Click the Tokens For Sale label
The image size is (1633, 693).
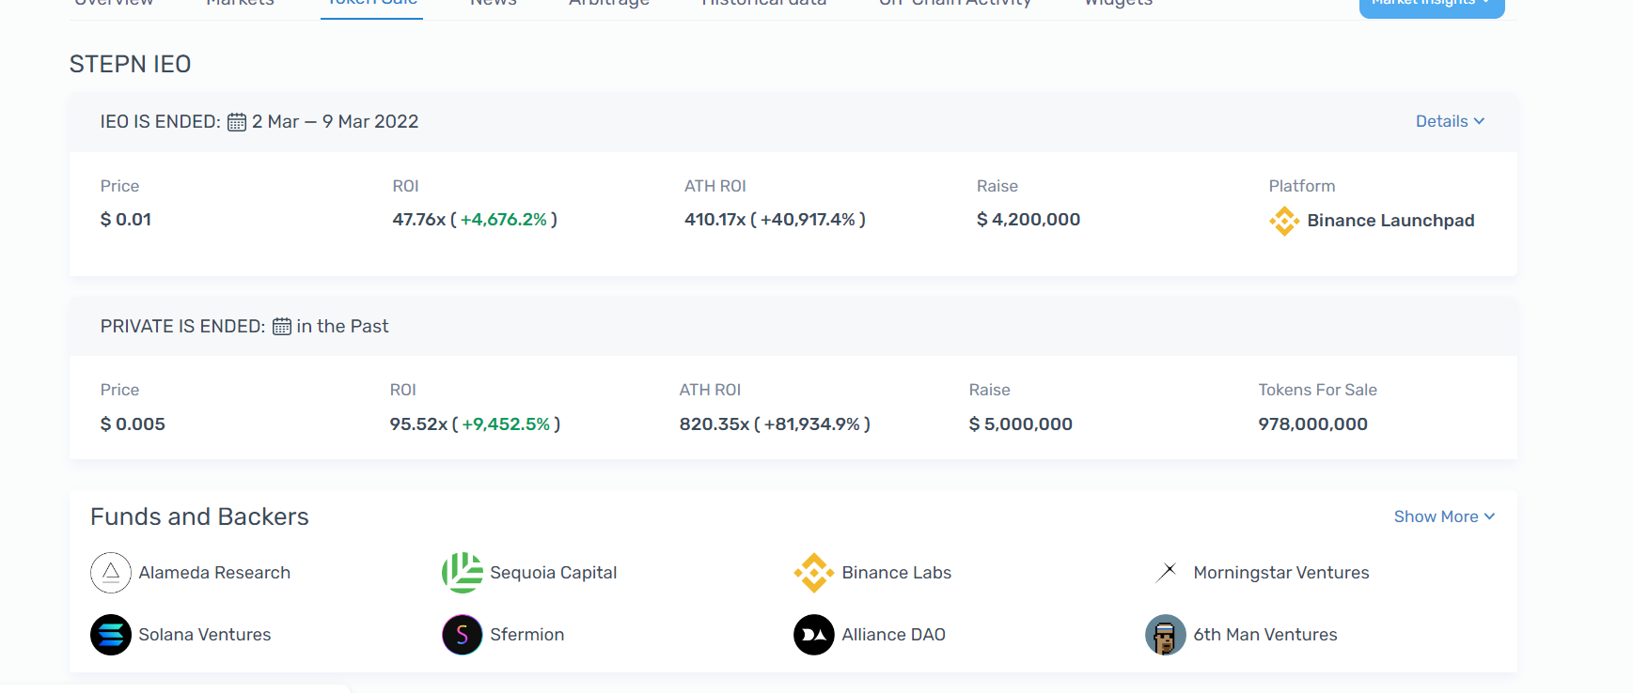tap(1318, 390)
